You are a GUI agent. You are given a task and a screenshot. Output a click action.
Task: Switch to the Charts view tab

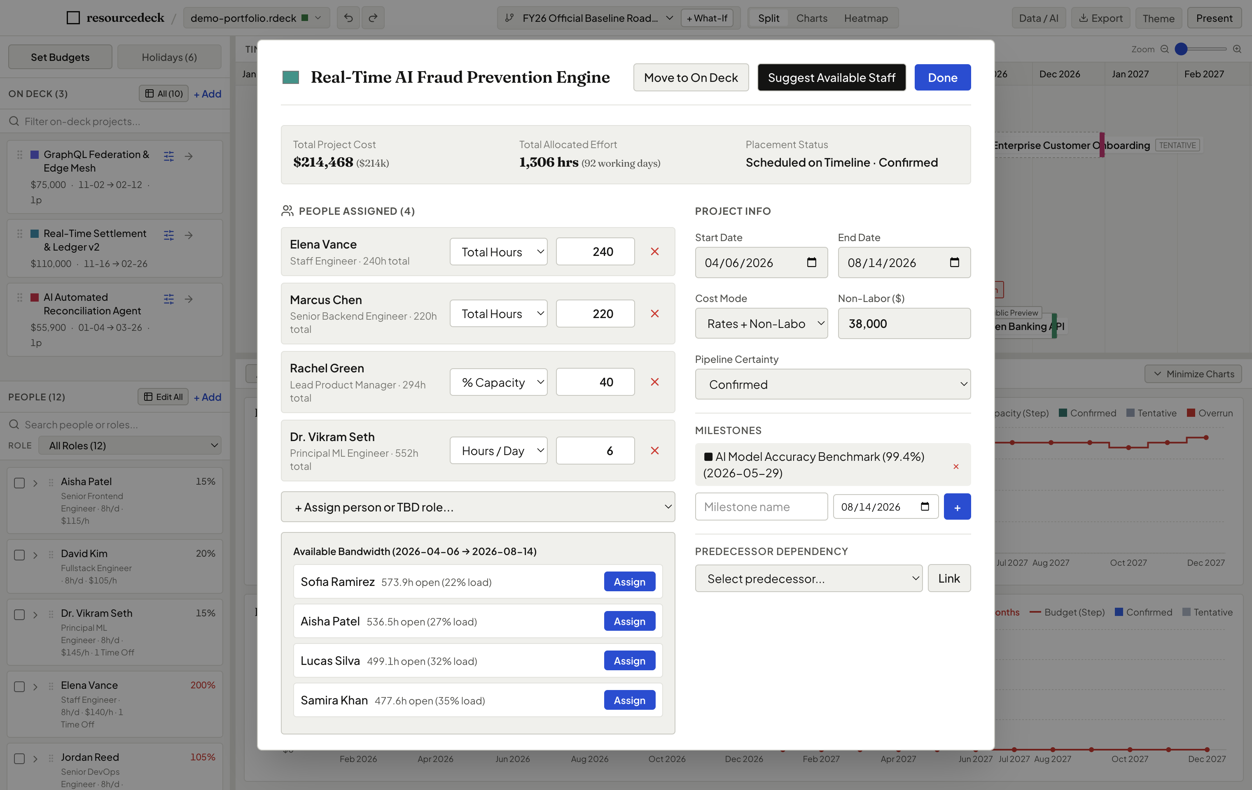[x=812, y=18]
